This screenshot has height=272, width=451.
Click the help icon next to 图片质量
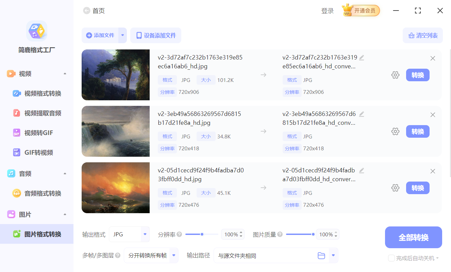[280, 234]
